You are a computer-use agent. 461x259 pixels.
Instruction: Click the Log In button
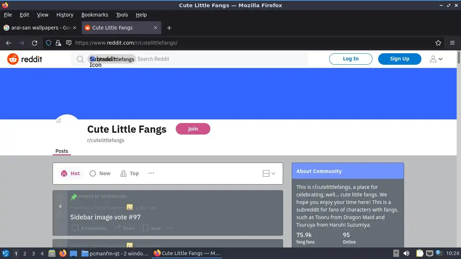pos(351,59)
